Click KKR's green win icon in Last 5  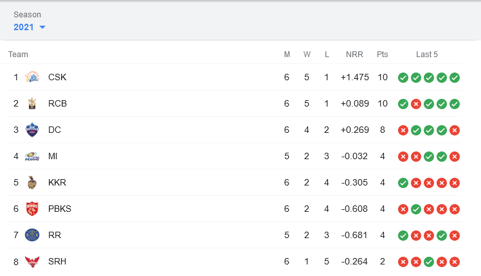(403, 183)
